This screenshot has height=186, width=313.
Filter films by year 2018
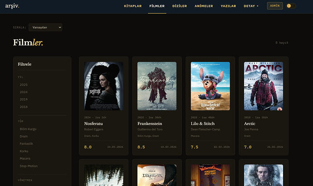[x=24, y=106]
